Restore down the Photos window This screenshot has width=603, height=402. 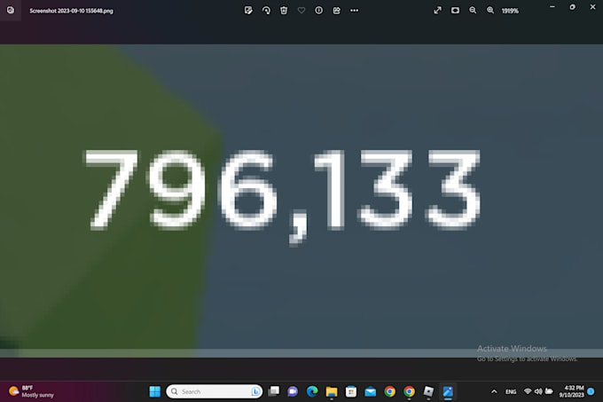coord(573,7)
